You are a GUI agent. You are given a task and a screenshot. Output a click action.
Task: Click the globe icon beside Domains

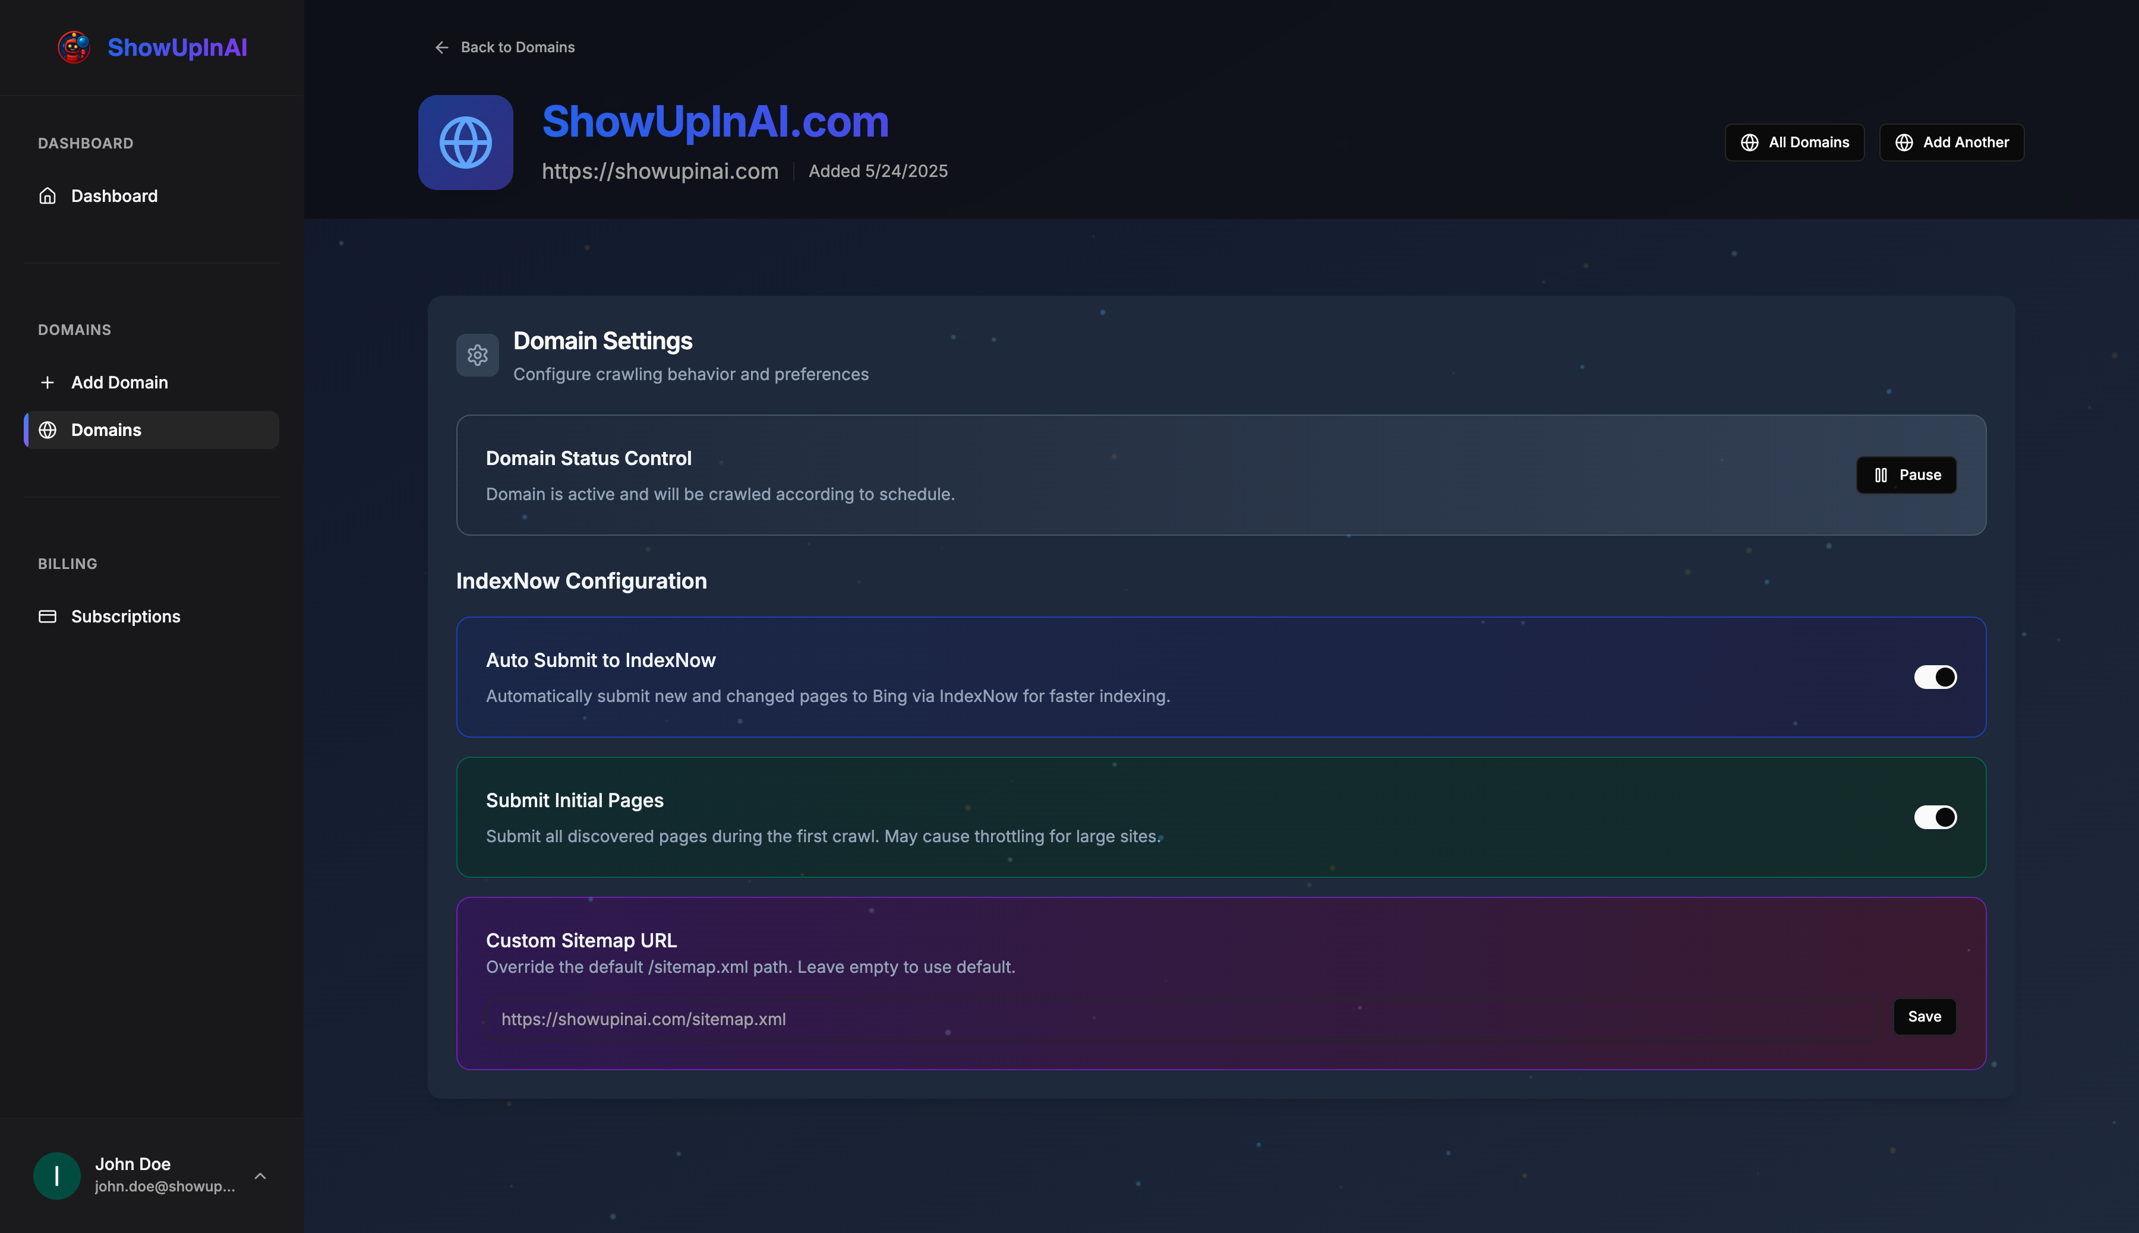click(x=48, y=429)
